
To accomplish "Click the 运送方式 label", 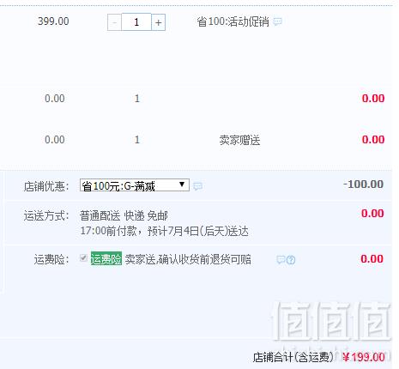I will (x=46, y=215).
